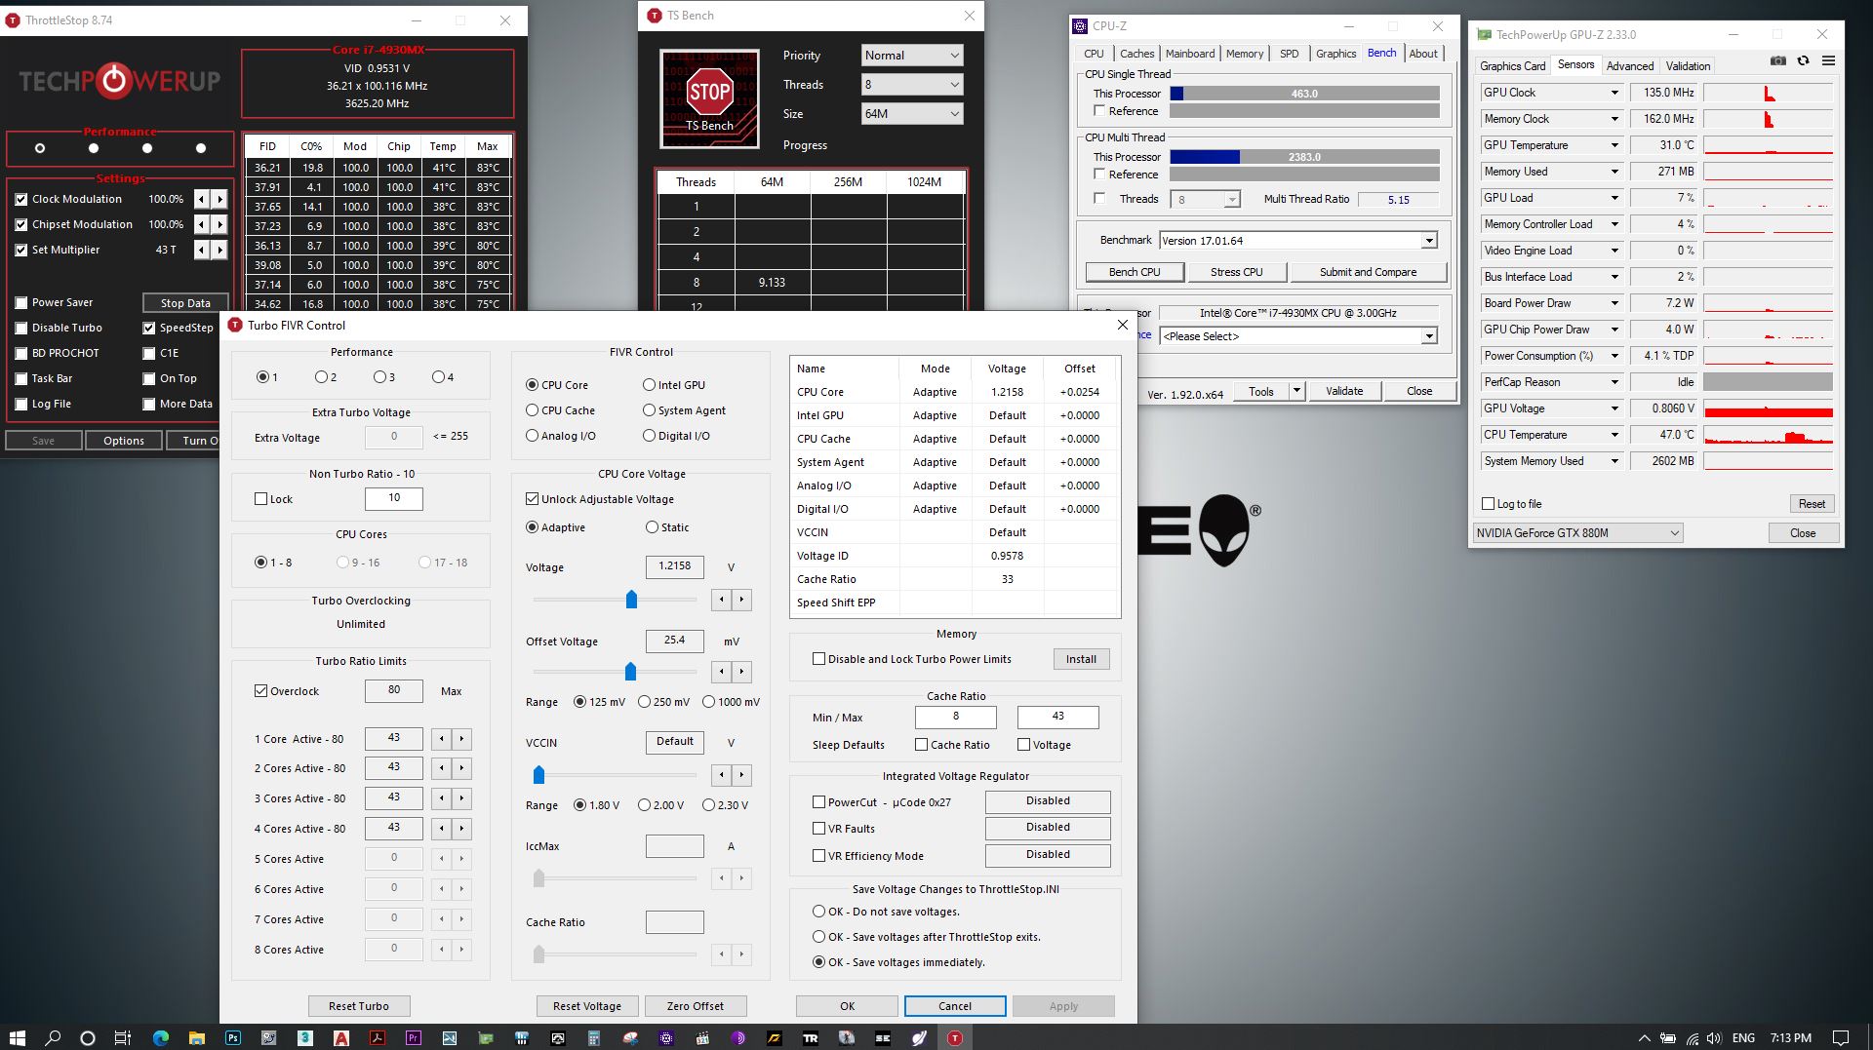Open CPU-Z Tools dropdown arrow

1296,391
